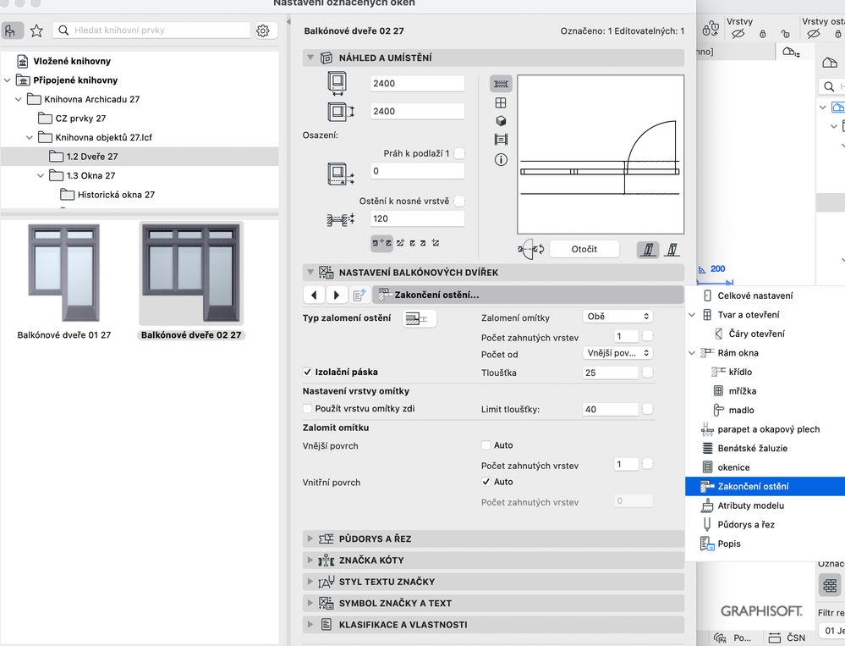Open the favorites star in library browser
This screenshot has height=646, width=845.
coord(36,30)
